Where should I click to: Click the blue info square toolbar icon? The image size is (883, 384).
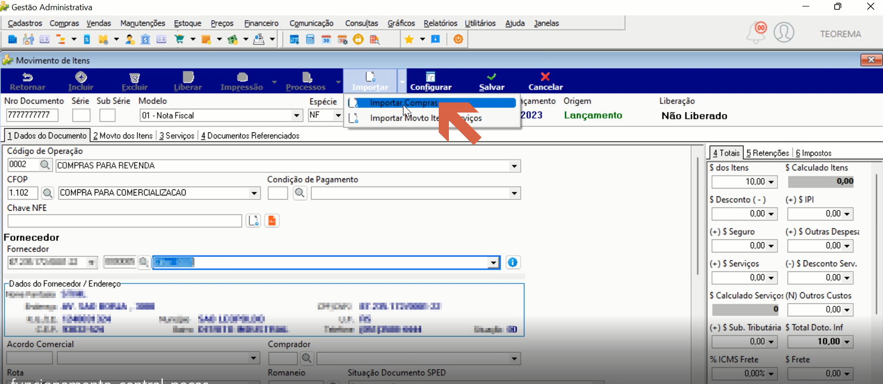436,39
